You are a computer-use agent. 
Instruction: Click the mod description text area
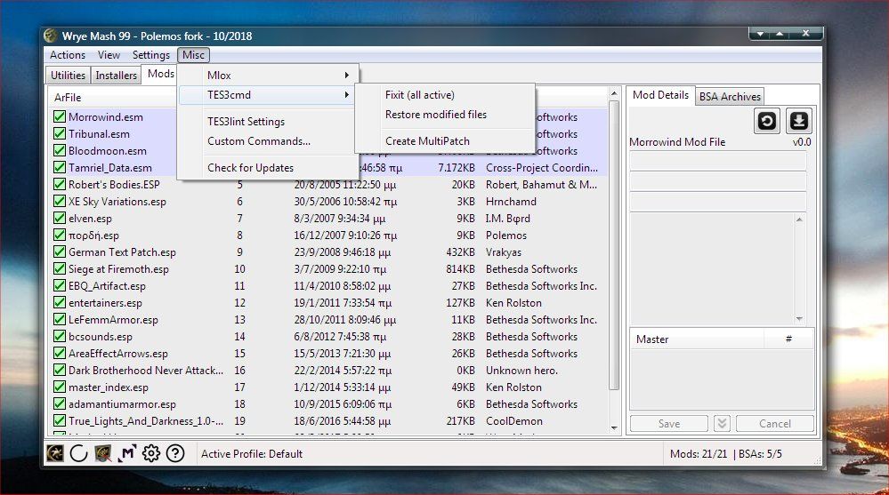point(712,269)
